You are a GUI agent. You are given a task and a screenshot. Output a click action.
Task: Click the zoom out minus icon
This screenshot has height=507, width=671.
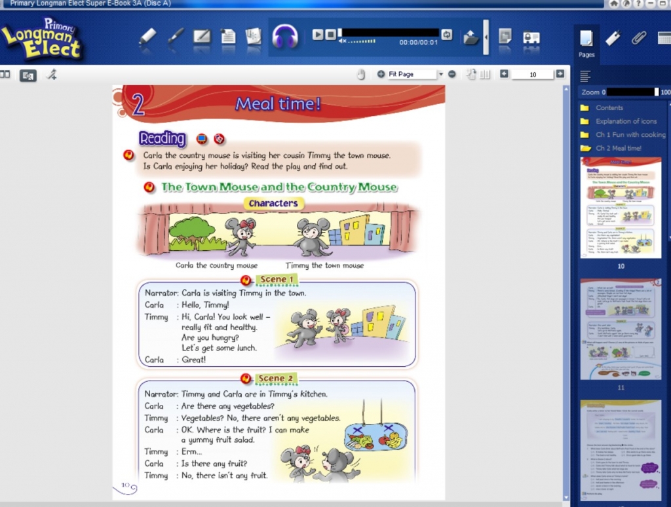452,75
